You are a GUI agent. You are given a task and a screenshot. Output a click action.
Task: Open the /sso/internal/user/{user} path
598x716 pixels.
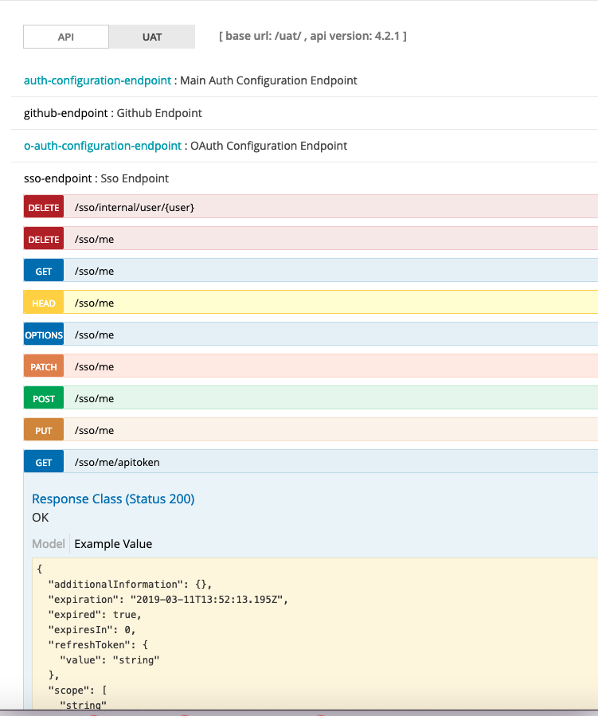pos(135,207)
